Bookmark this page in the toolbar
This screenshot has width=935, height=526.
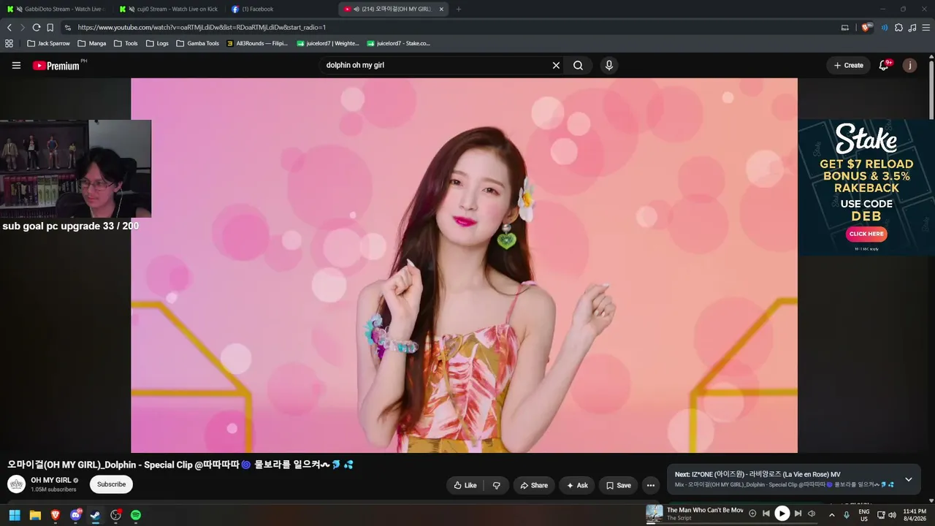[x=50, y=28]
